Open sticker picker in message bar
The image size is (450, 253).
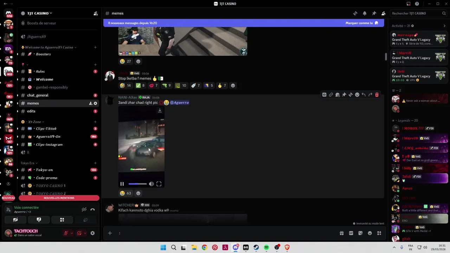click(360, 233)
